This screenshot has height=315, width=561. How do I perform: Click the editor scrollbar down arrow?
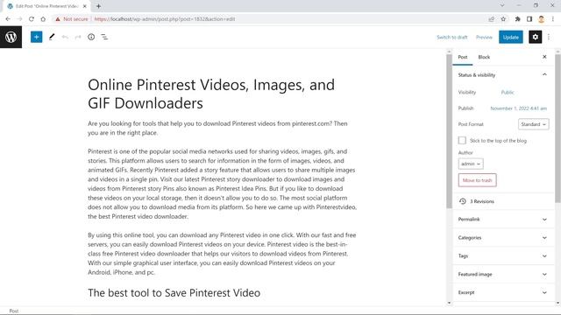coord(449,303)
